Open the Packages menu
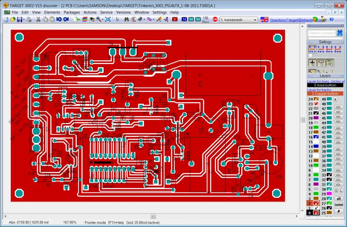 (72, 13)
